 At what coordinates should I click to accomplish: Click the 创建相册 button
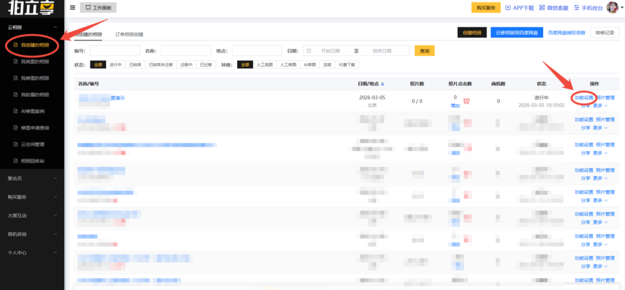pyautogui.click(x=472, y=33)
